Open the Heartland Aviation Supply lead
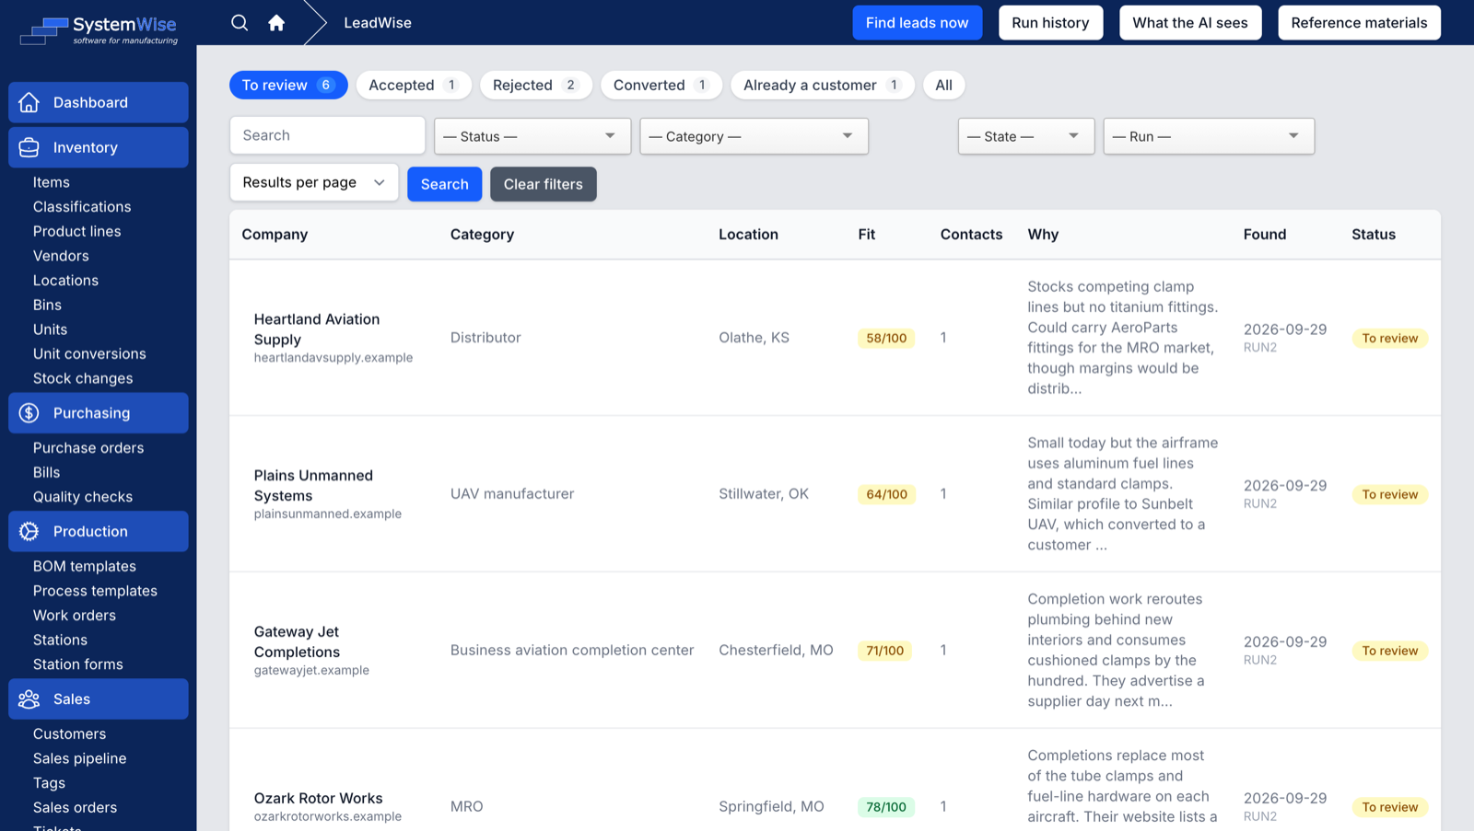 (317, 329)
